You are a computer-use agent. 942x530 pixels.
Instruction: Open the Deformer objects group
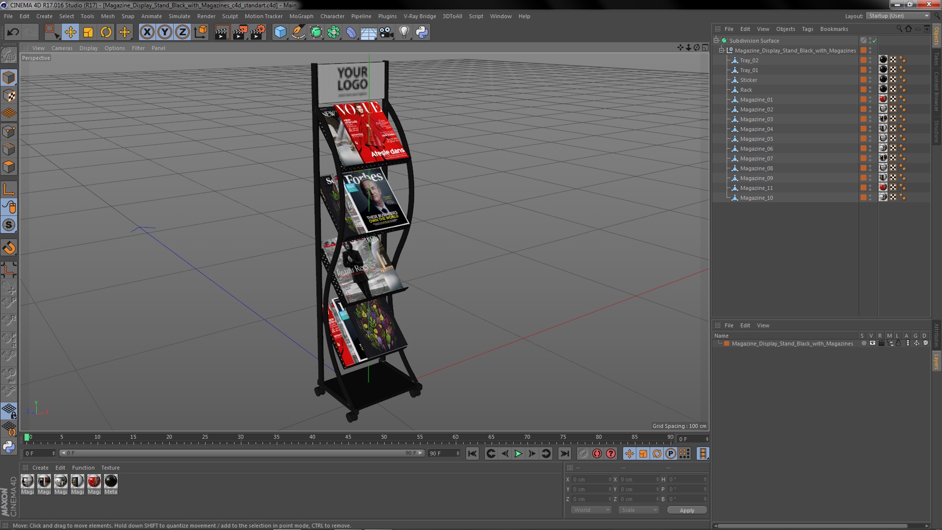tap(351, 32)
